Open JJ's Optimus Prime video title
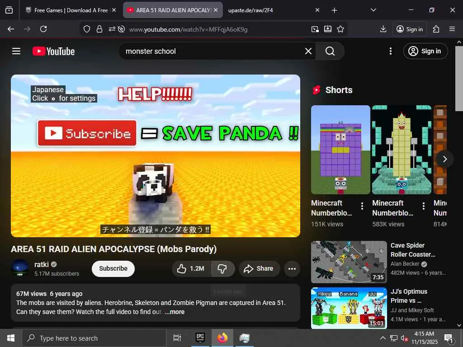The image size is (463, 347). 409,296
